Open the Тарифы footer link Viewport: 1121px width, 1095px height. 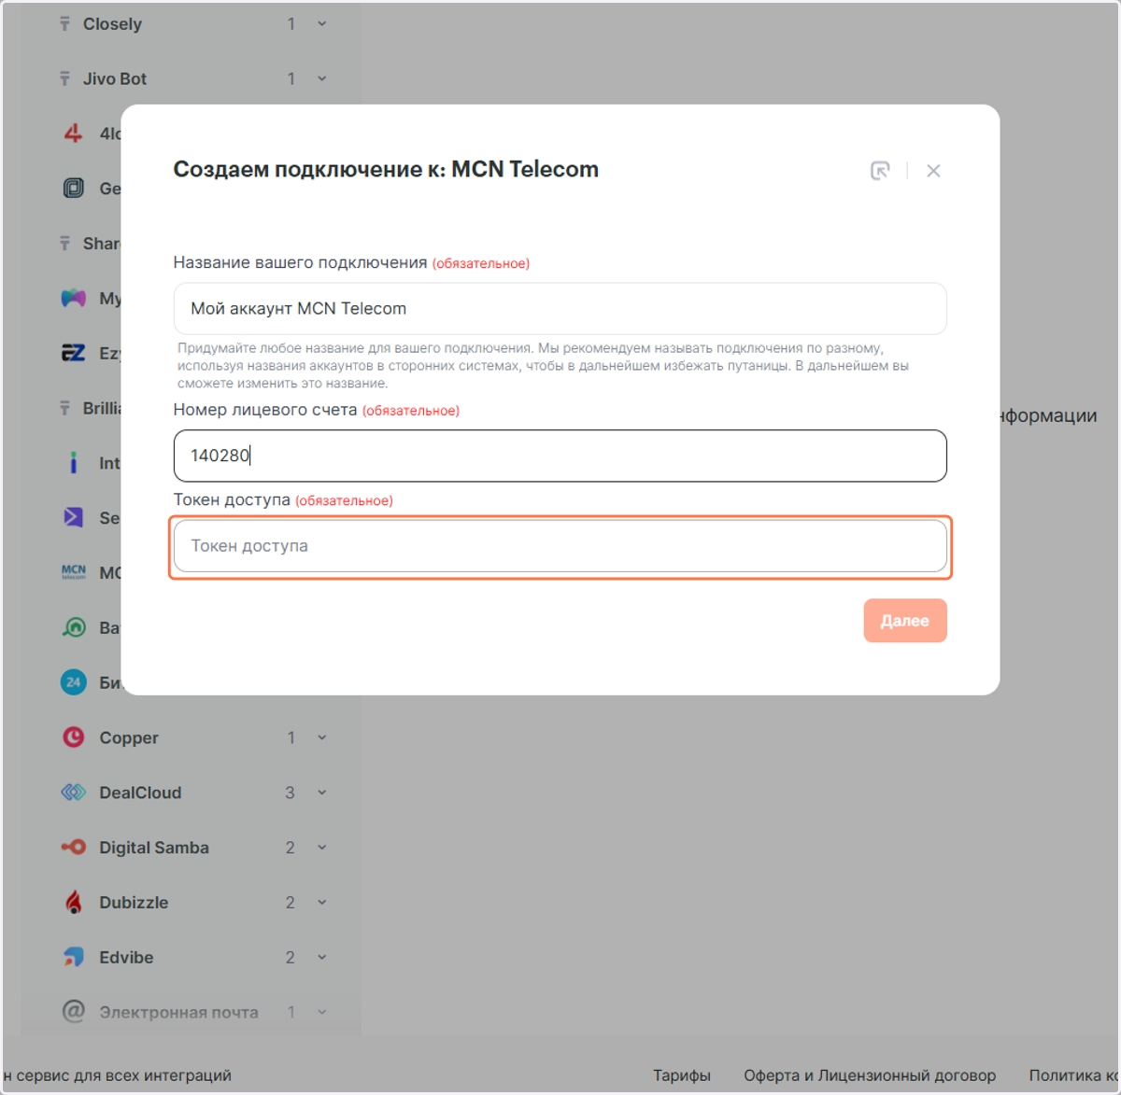pos(682,1075)
